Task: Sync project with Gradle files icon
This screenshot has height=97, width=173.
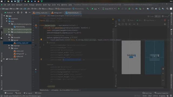Action: pos(156,9)
